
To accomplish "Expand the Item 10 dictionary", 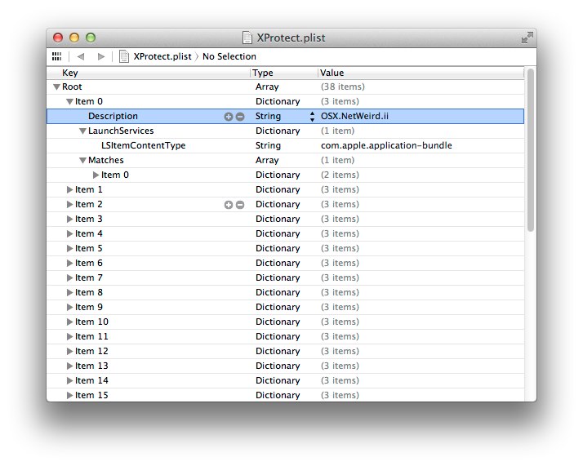I will pyautogui.click(x=69, y=322).
